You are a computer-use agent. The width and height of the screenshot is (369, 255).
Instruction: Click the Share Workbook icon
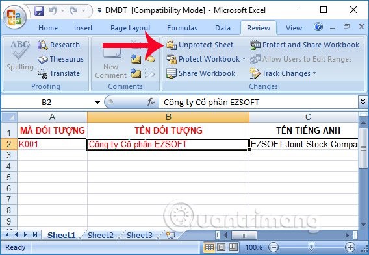[x=172, y=73]
